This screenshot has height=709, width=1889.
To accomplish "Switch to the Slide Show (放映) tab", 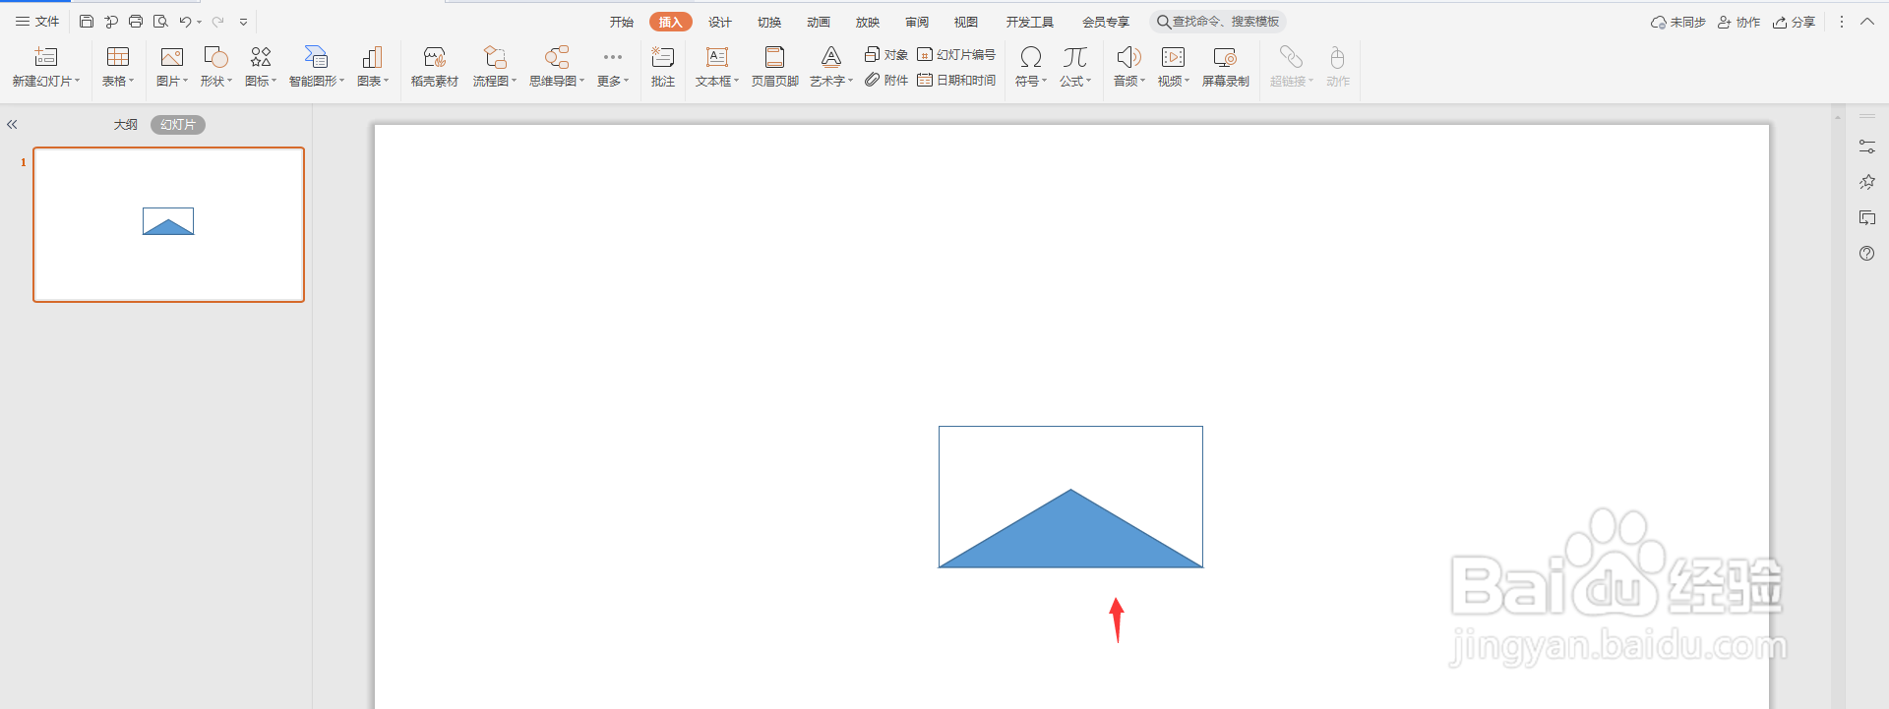I will (x=868, y=22).
